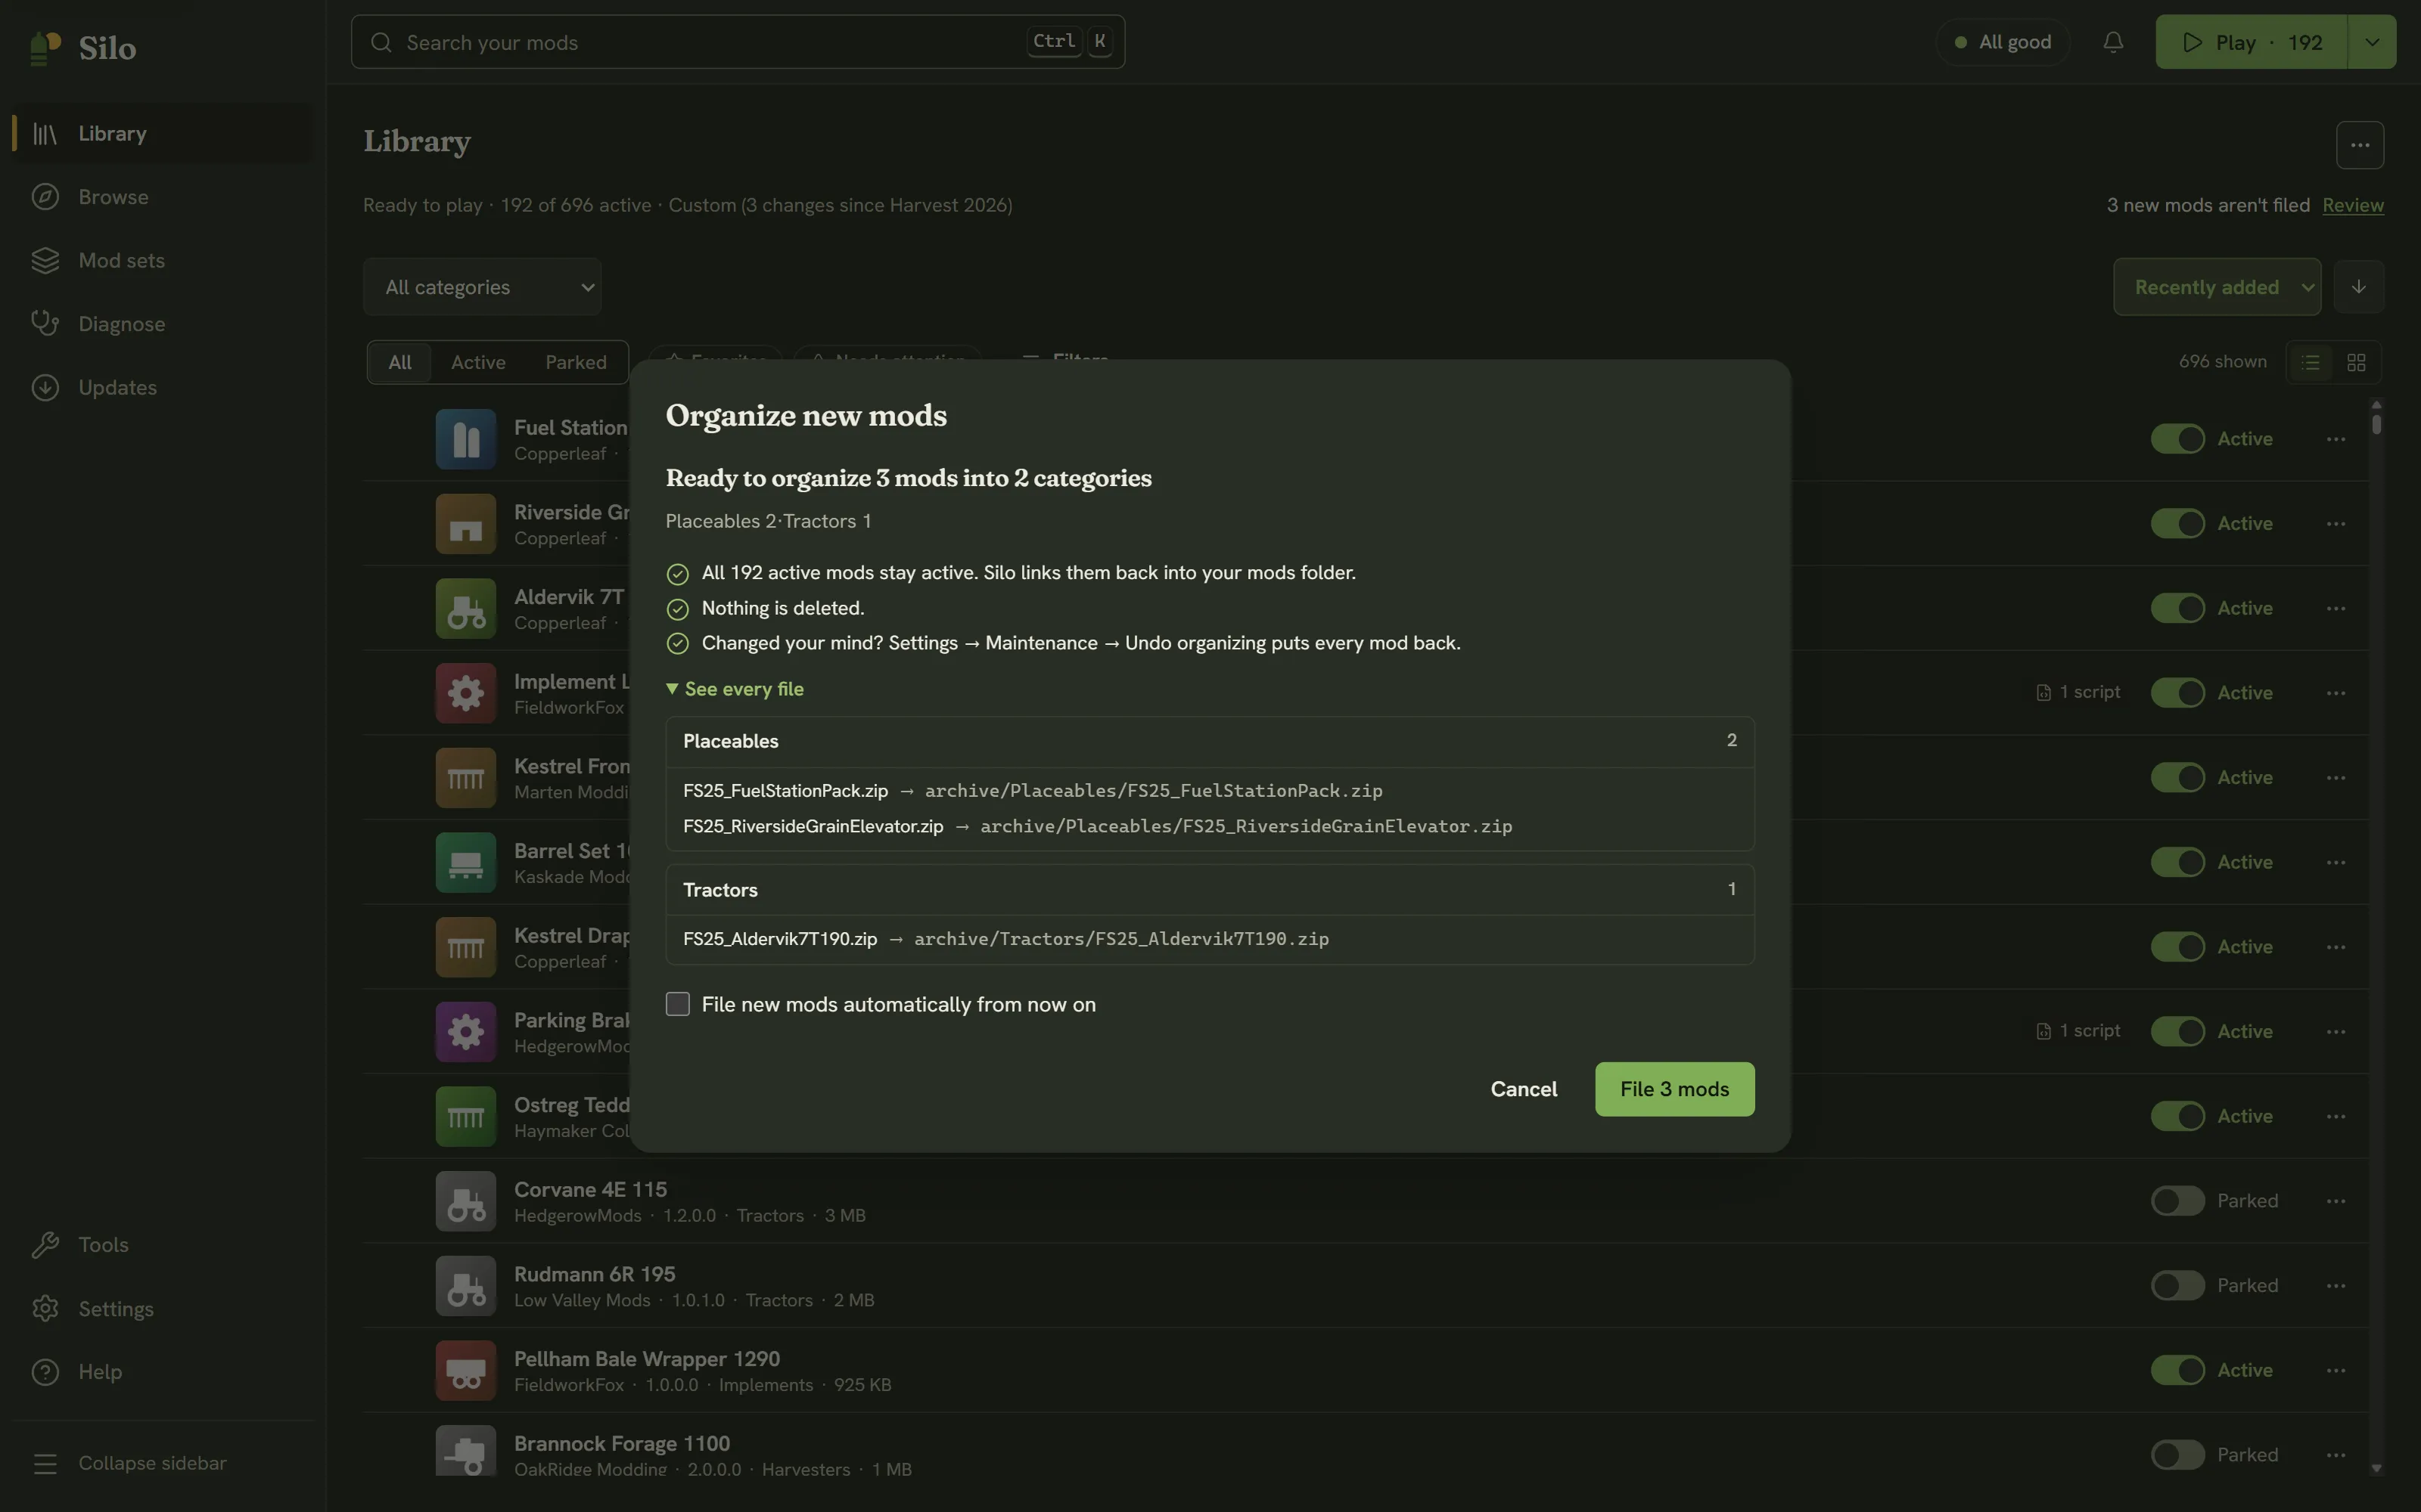
Task: Switch to grid view icon
Action: pos(2357,363)
